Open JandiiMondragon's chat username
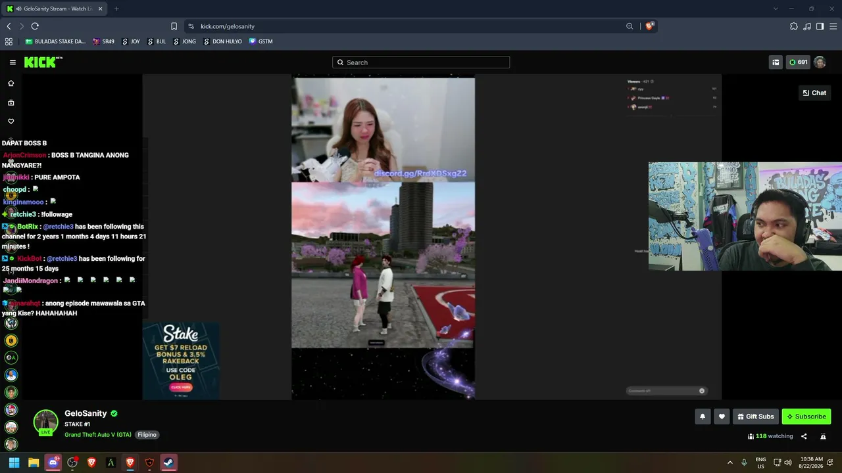Screen dimensions: 842x473 tap(30, 281)
